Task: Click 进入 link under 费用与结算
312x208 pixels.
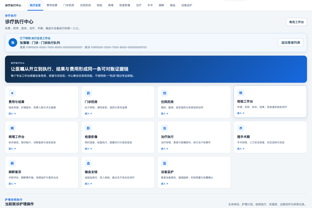Action: [x=12, y=114]
